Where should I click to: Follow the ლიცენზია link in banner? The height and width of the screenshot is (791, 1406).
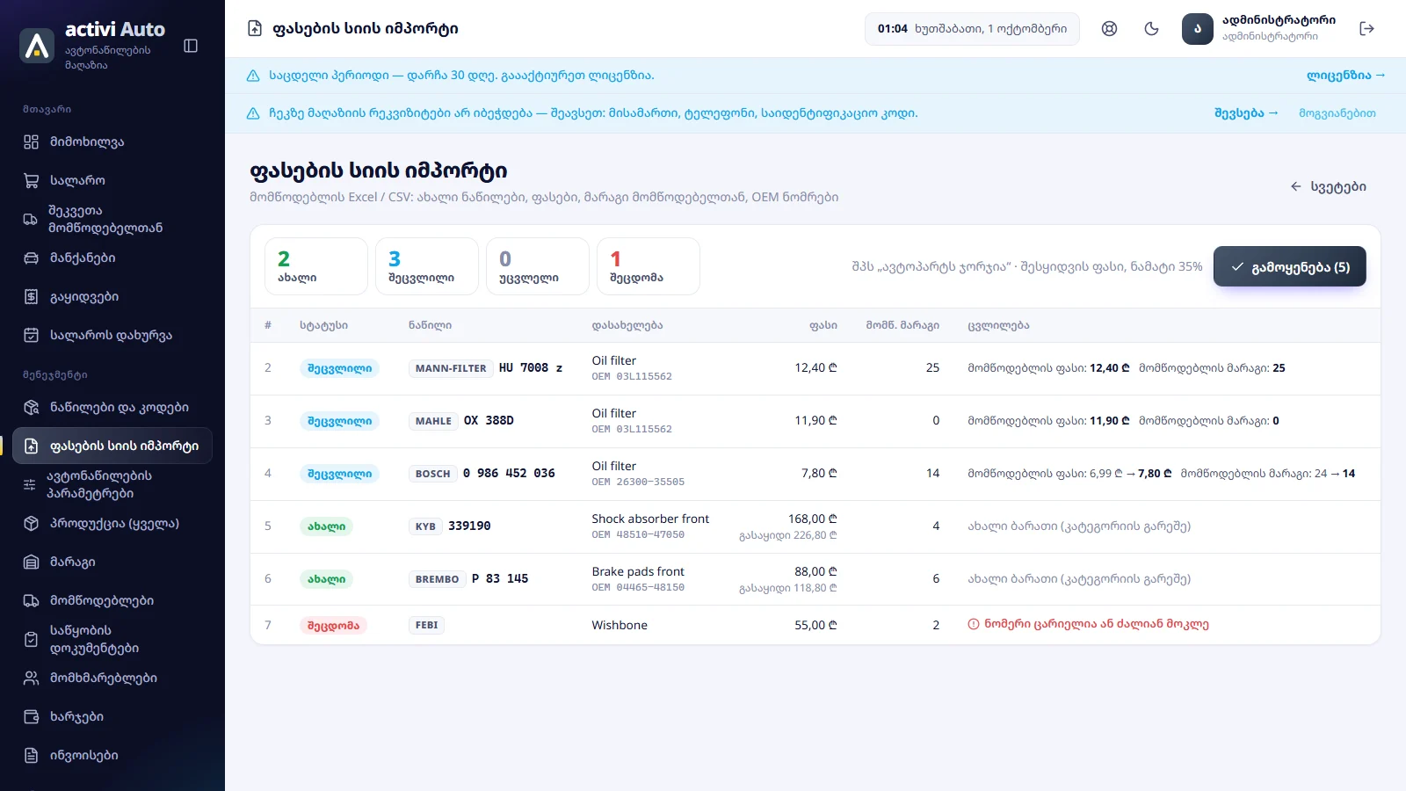1345,76
